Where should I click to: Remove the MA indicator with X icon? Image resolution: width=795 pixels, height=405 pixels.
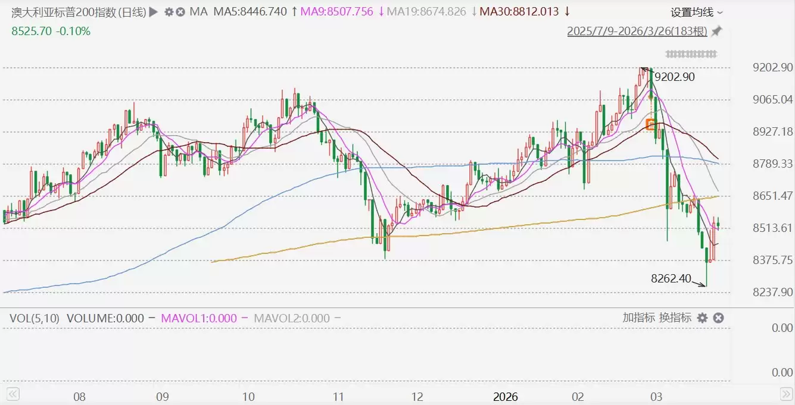[180, 12]
